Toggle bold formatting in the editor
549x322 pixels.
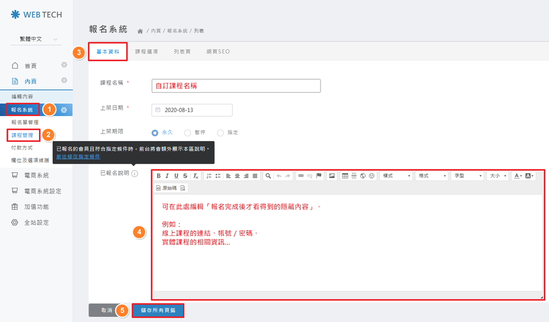(x=159, y=176)
